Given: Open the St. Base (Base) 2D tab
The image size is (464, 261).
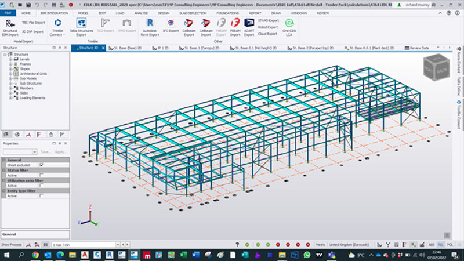Looking at the screenshot, I should (129, 48).
